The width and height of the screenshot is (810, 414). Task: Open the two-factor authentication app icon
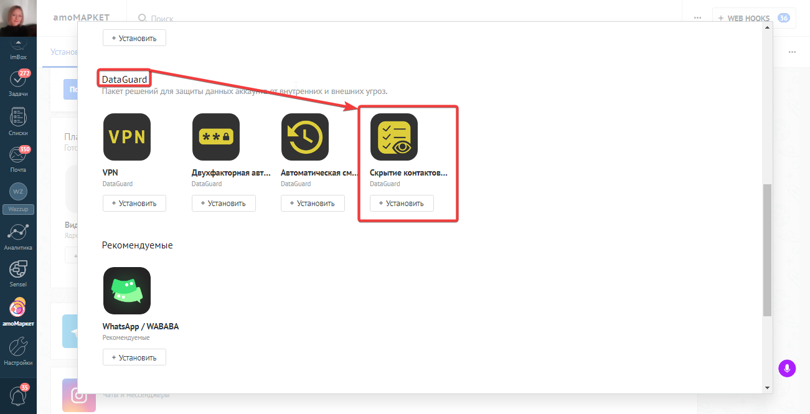point(216,137)
